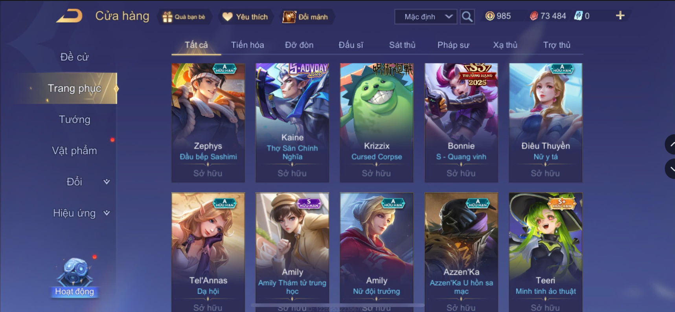Click the plus icon to add currency
Screen dimensions: 675x312
[620, 16]
